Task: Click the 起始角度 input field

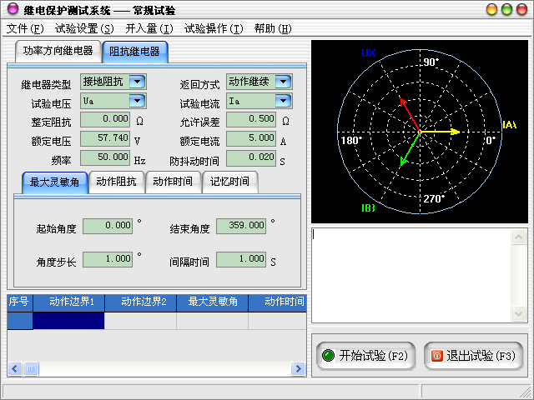Action: (108, 226)
